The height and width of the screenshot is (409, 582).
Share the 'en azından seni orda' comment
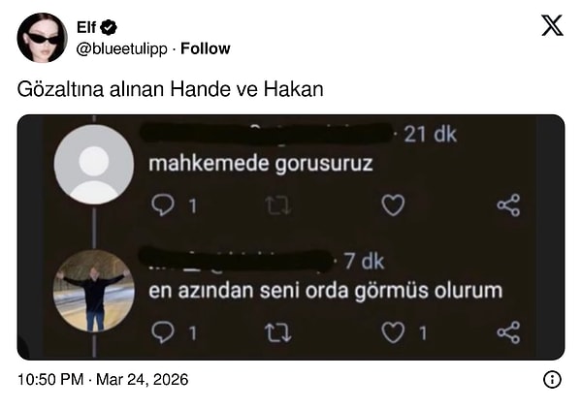click(508, 332)
